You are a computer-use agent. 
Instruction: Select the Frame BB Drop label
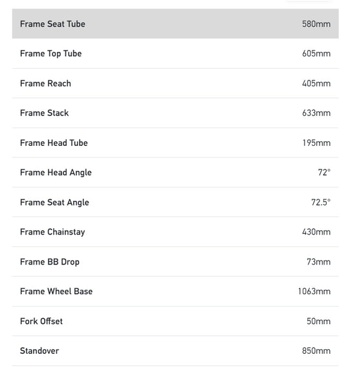[x=50, y=262]
